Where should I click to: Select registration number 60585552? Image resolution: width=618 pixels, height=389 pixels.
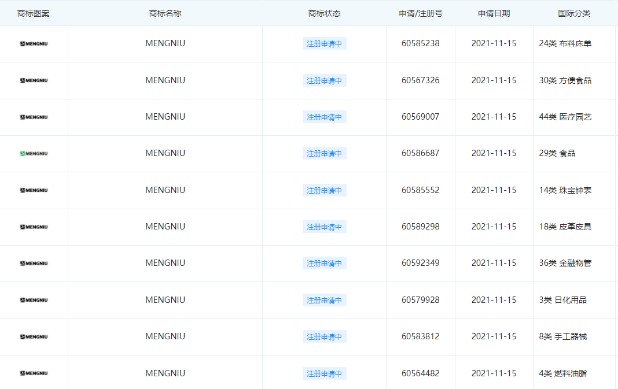[x=421, y=190]
